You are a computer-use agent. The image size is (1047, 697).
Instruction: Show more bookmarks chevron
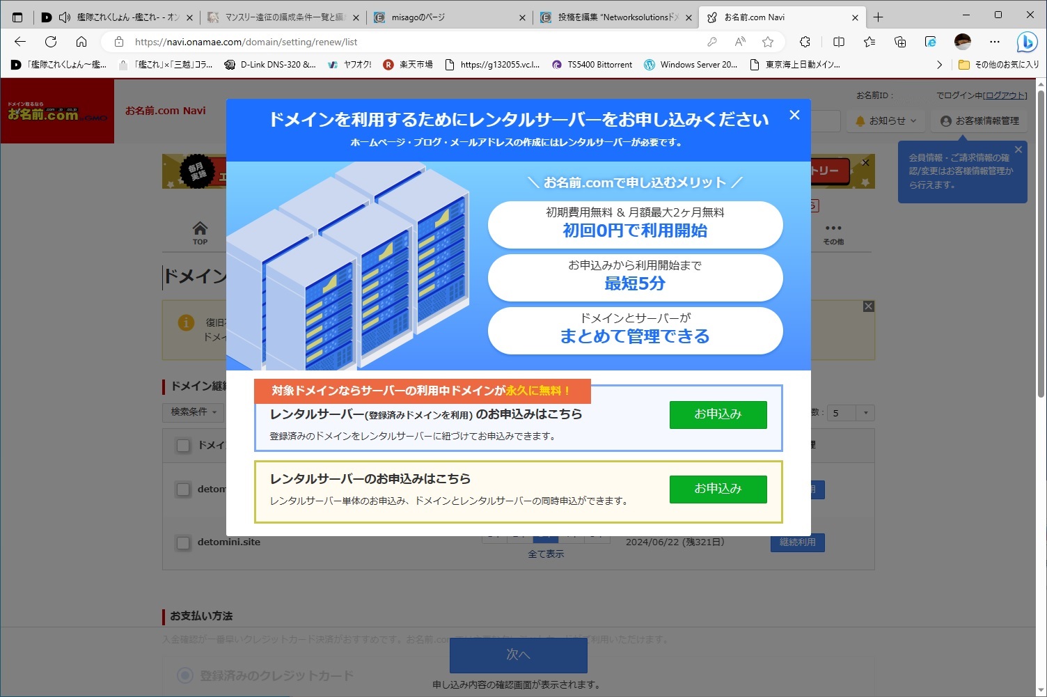pyautogui.click(x=939, y=65)
